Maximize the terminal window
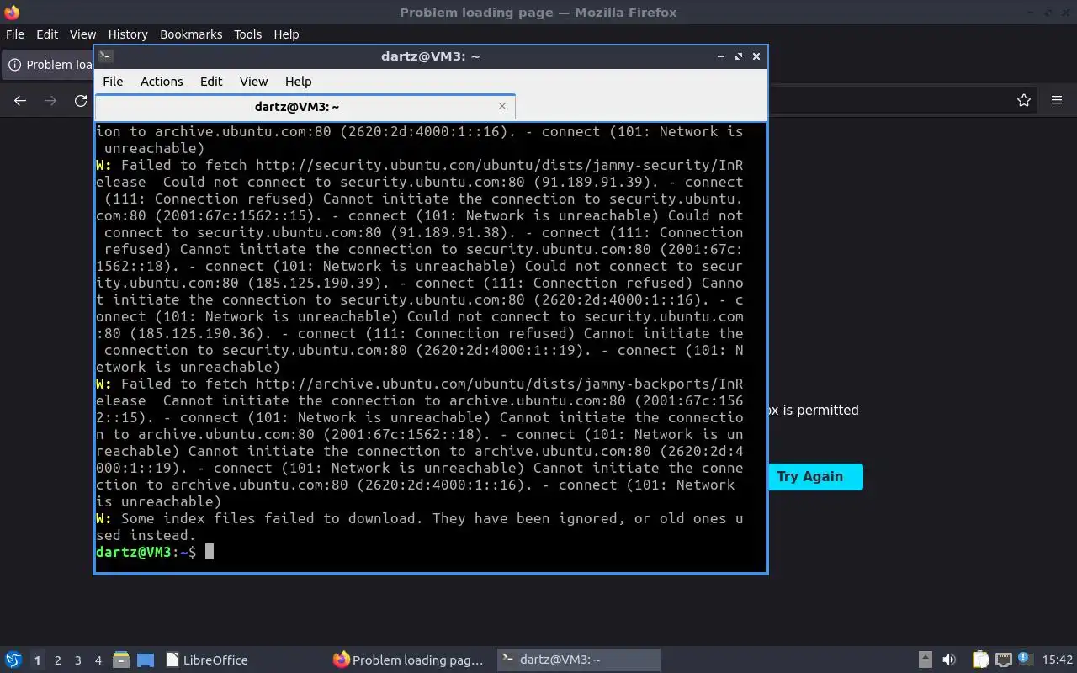Viewport: 1077px width, 673px height. (739, 56)
